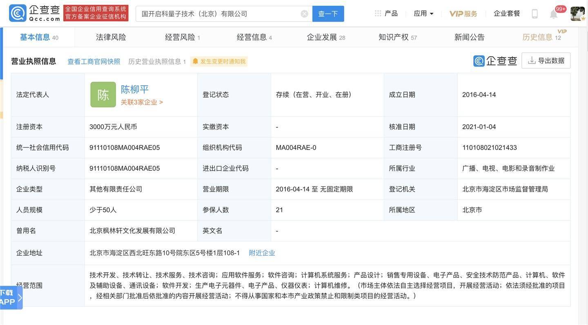Screen dimensions: 588x325
Task: Open VIP服务 page
Action: point(463,13)
